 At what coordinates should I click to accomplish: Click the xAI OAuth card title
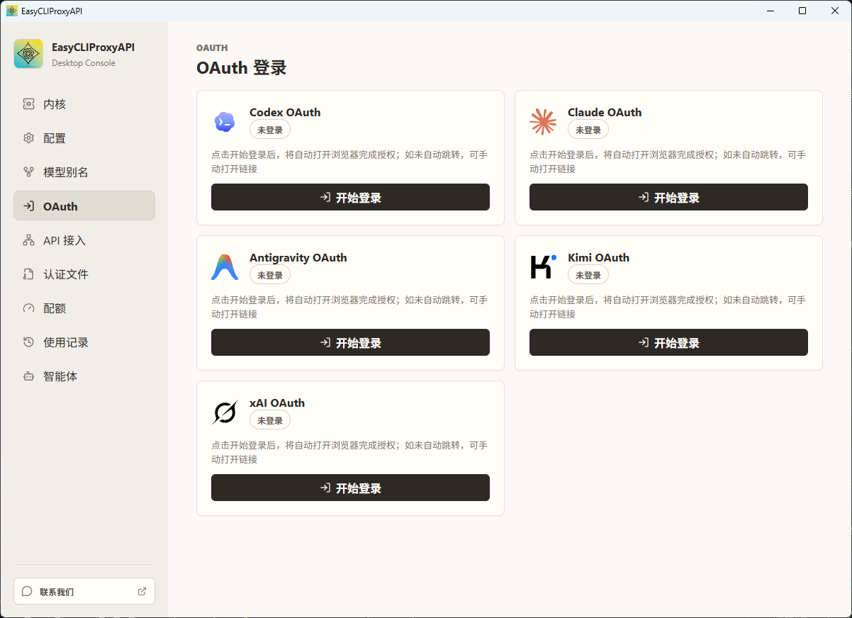277,403
